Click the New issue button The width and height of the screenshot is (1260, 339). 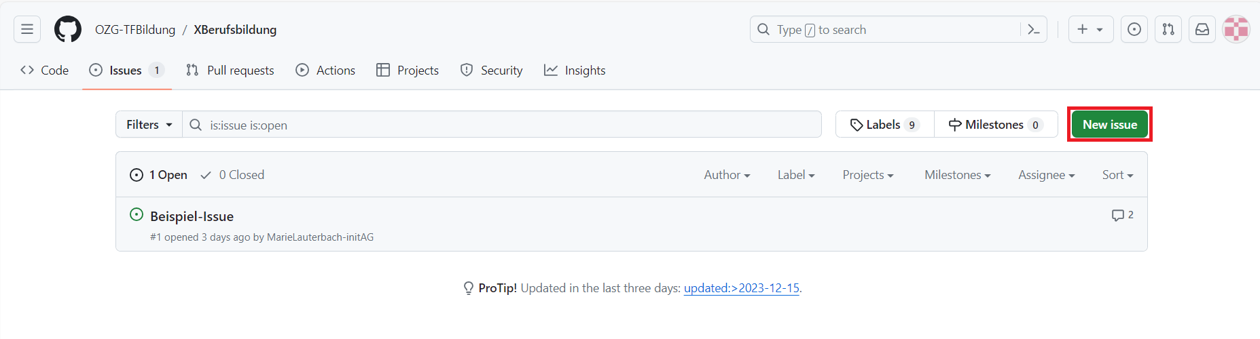1109,125
